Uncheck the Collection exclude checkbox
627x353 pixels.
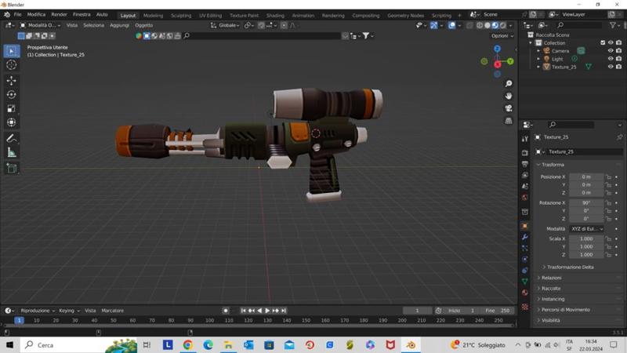(603, 43)
